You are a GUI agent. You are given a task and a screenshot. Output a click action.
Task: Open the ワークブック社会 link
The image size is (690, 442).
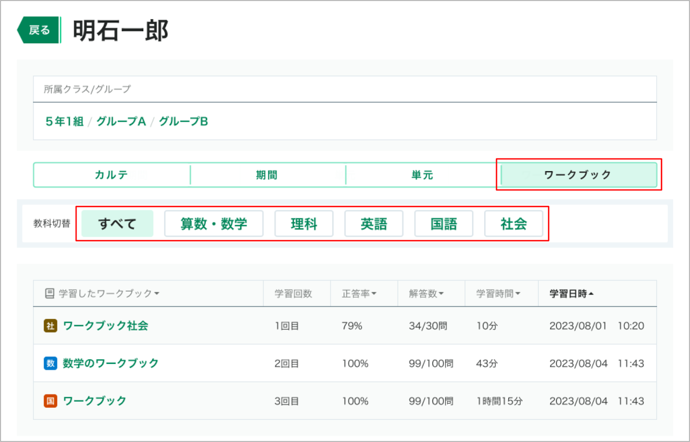(106, 326)
